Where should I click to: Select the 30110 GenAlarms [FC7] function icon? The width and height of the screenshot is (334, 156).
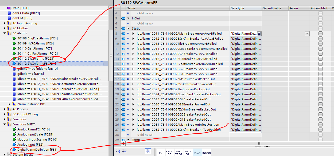pos(14,48)
